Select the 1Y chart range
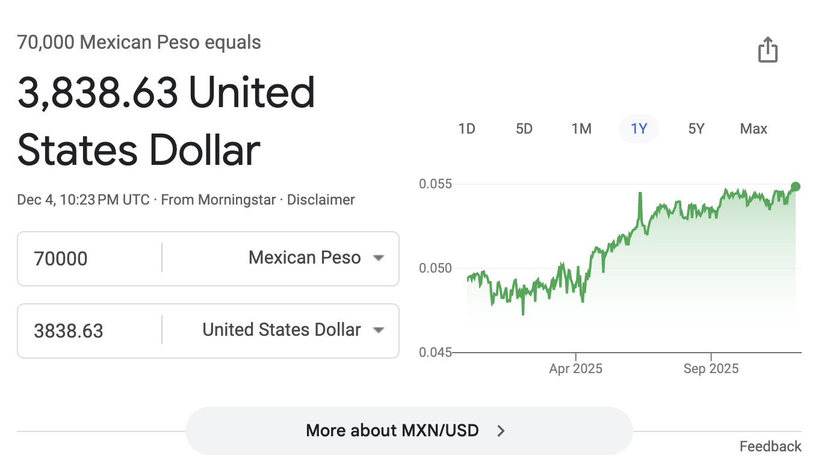The height and width of the screenshot is (473, 833). [x=639, y=129]
